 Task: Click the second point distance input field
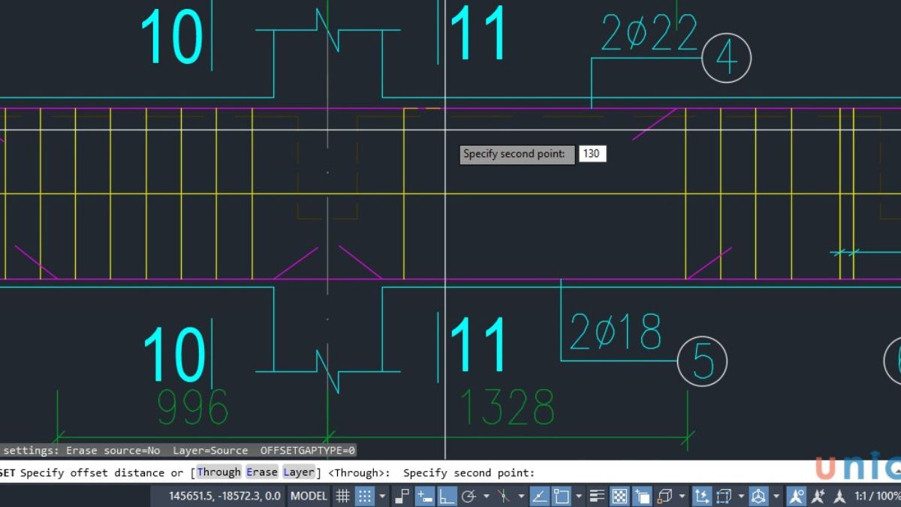[x=592, y=153]
